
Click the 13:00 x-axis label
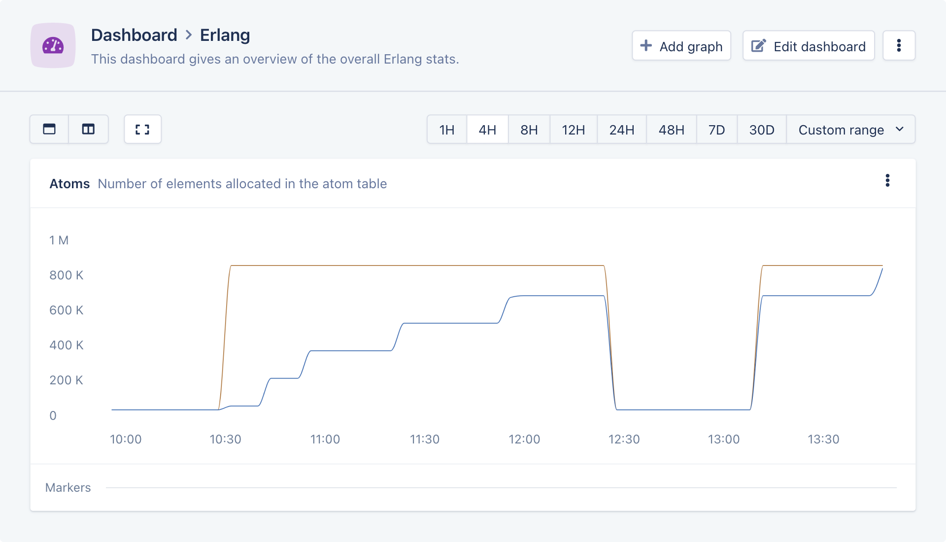pyautogui.click(x=724, y=439)
